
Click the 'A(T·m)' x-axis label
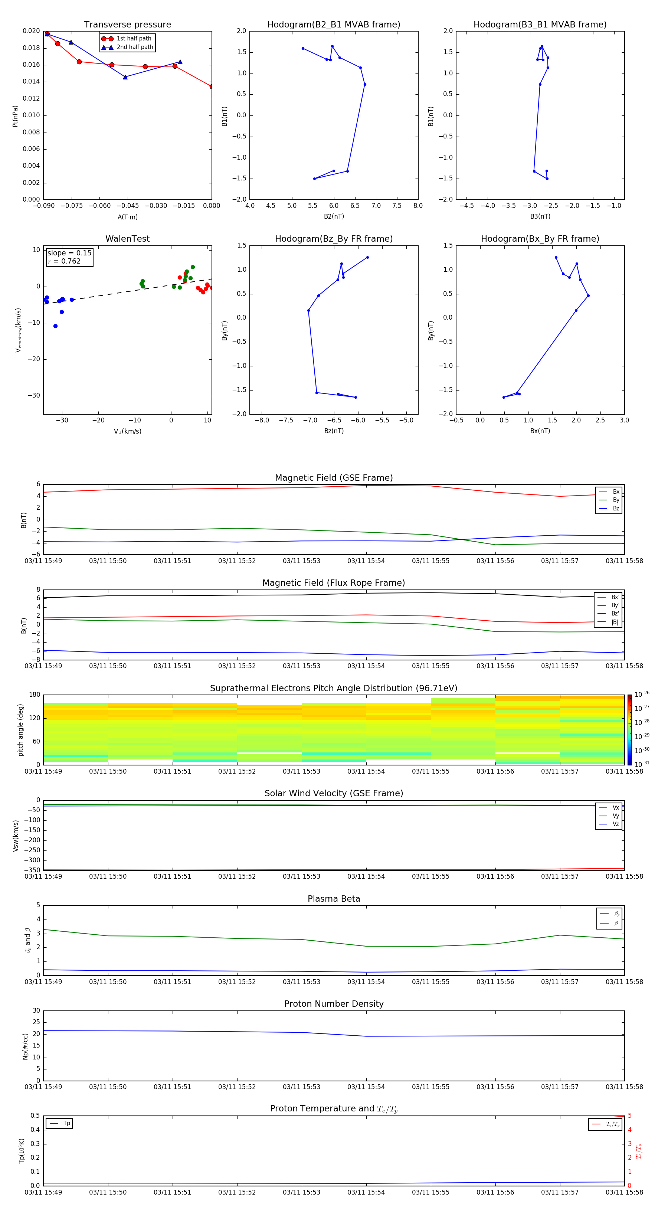pyautogui.click(x=127, y=217)
